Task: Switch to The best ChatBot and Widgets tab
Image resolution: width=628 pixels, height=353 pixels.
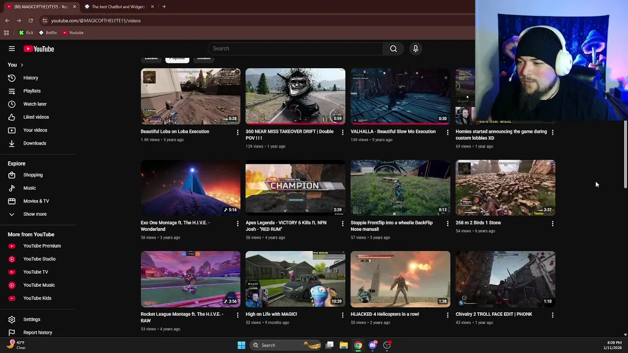Action: point(118,7)
